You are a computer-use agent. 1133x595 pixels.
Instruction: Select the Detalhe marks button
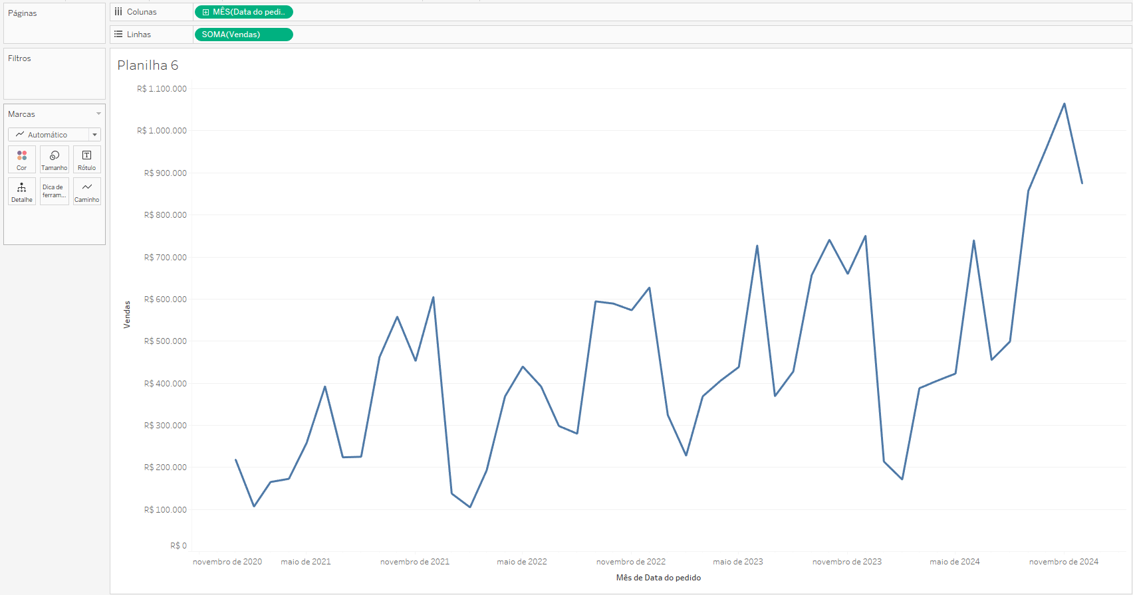tap(22, 191)
